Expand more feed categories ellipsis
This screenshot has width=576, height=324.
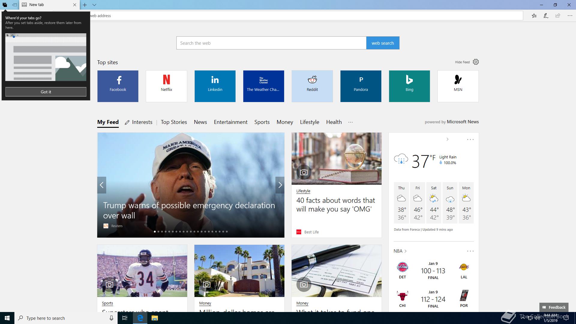350,122
